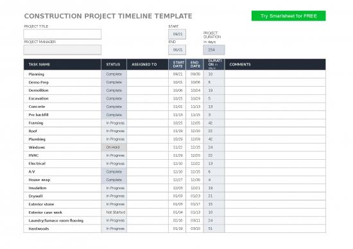Click the DURATION in days column header

click(x=214, y=64)
